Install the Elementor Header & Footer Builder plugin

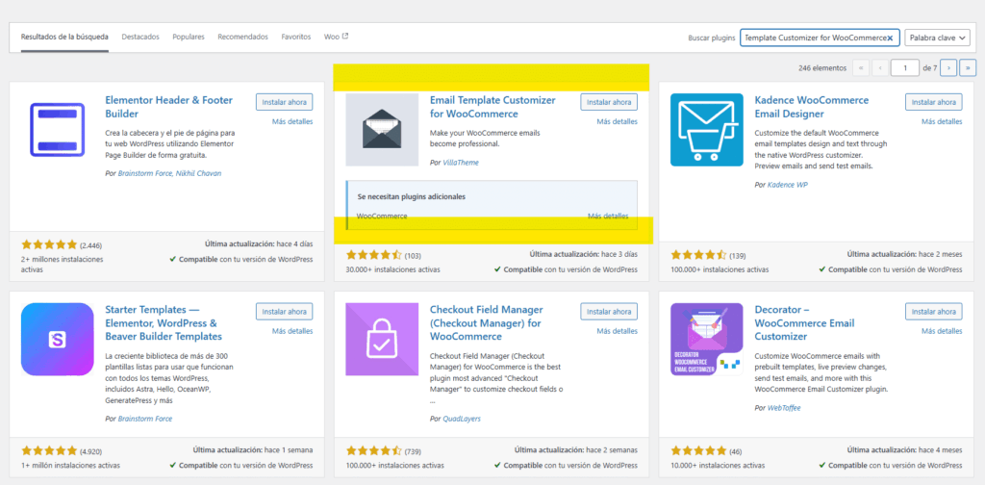[284, 102]
